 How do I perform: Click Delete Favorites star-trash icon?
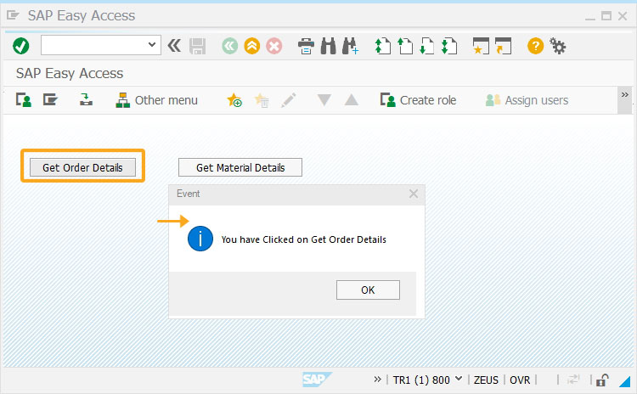click(262, 100)
